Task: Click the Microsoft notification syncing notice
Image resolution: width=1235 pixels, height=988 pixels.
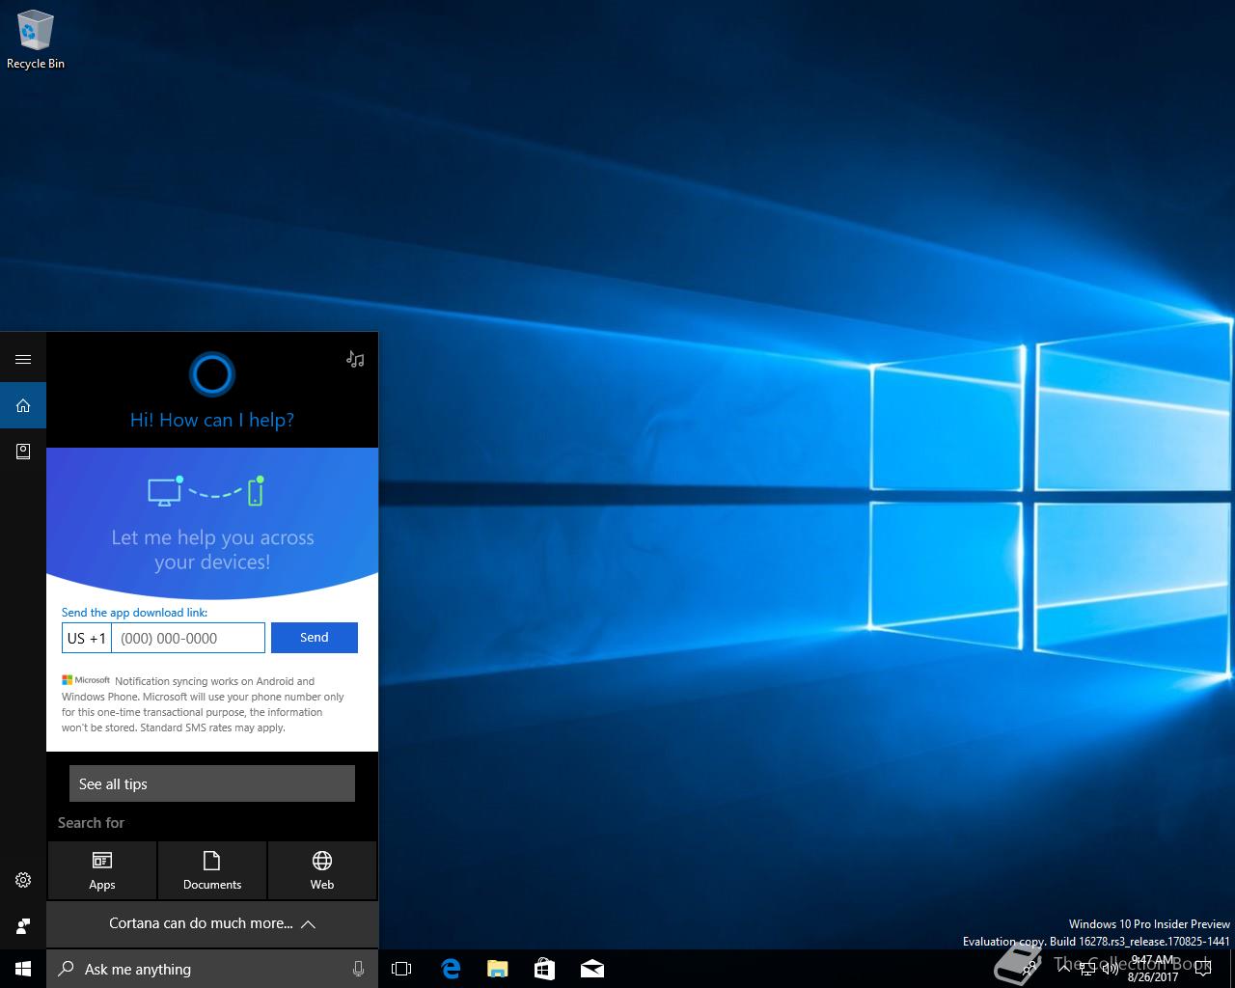Action: 204,704
